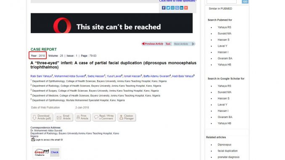Click the search input field

(x=222, y=1)
